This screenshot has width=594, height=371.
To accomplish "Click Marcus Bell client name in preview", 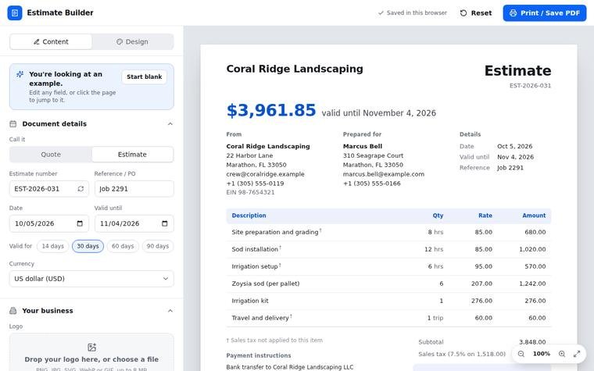I will pyautogui.click(x=363, y=146).
